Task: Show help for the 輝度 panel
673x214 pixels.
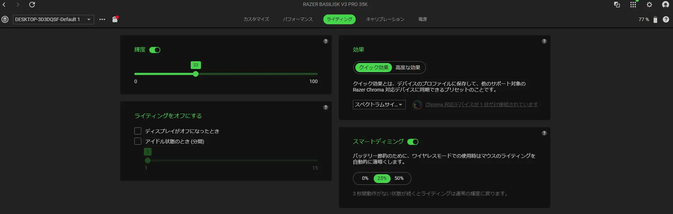Action: pyautogui.click(x=326, y=41)
